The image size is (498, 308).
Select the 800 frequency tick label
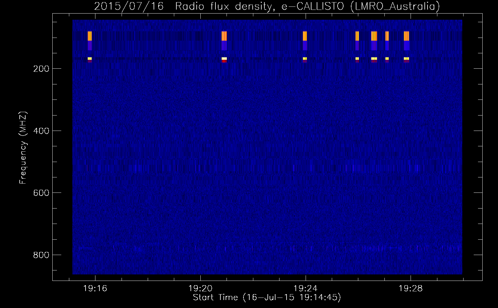coord(41,255)
